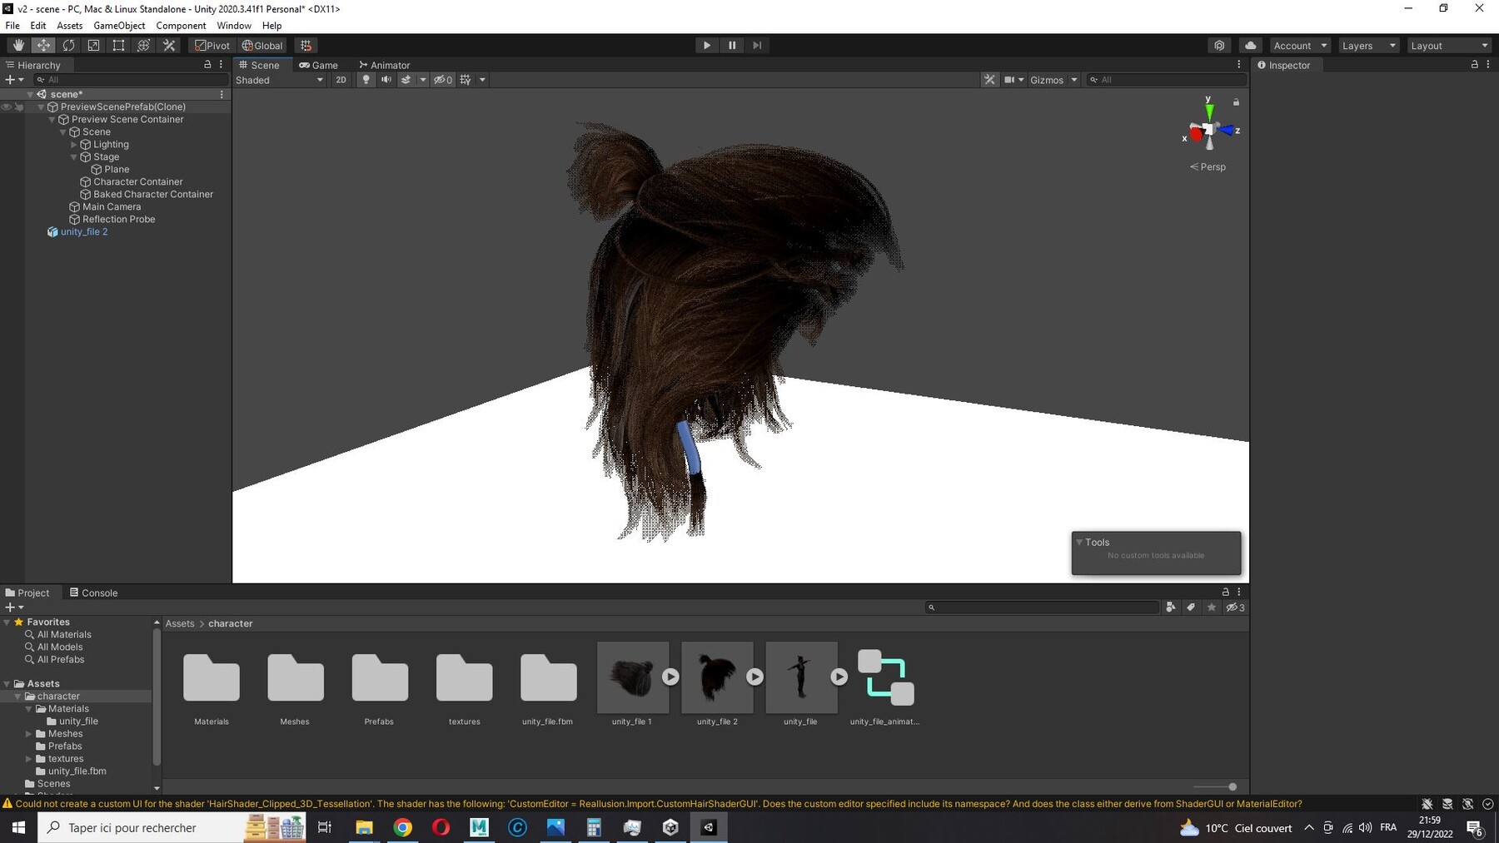The width and height of the screenshot is (1499, 843).
Task: Click the scene view search field
Action: tap(1166, 80)
